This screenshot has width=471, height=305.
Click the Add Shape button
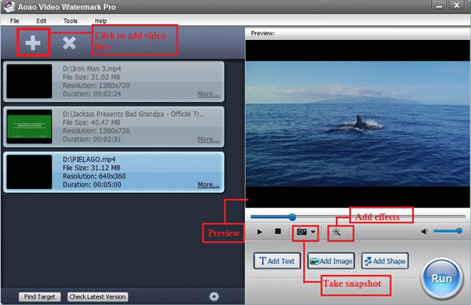[385, 261]
